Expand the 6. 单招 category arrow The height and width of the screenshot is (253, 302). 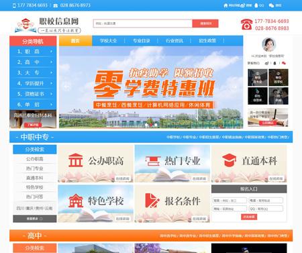[51, 105]
